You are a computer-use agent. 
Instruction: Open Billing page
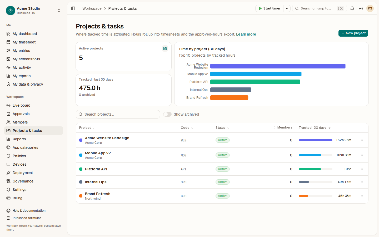click(x=34, y=198)
